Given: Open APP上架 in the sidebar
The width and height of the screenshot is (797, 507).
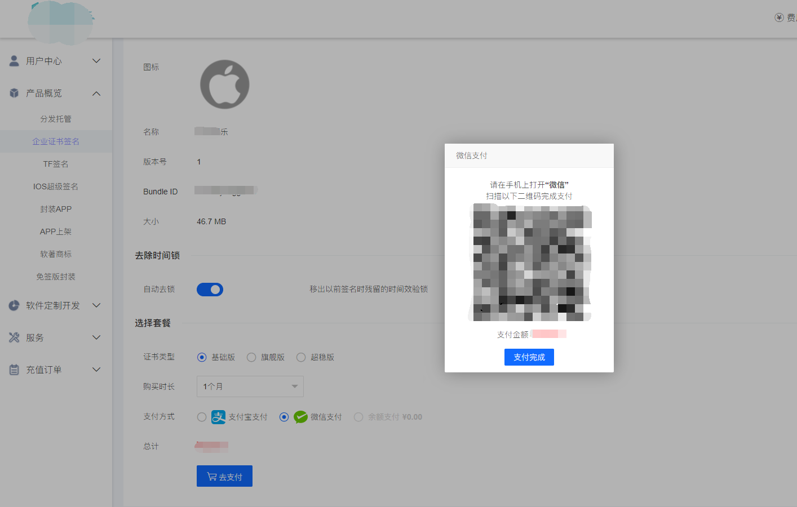Looking at the screenshot, I should [56, 232].
